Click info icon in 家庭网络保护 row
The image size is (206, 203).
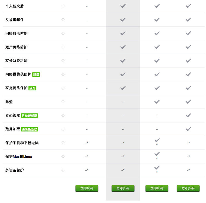tap(63, 88)
